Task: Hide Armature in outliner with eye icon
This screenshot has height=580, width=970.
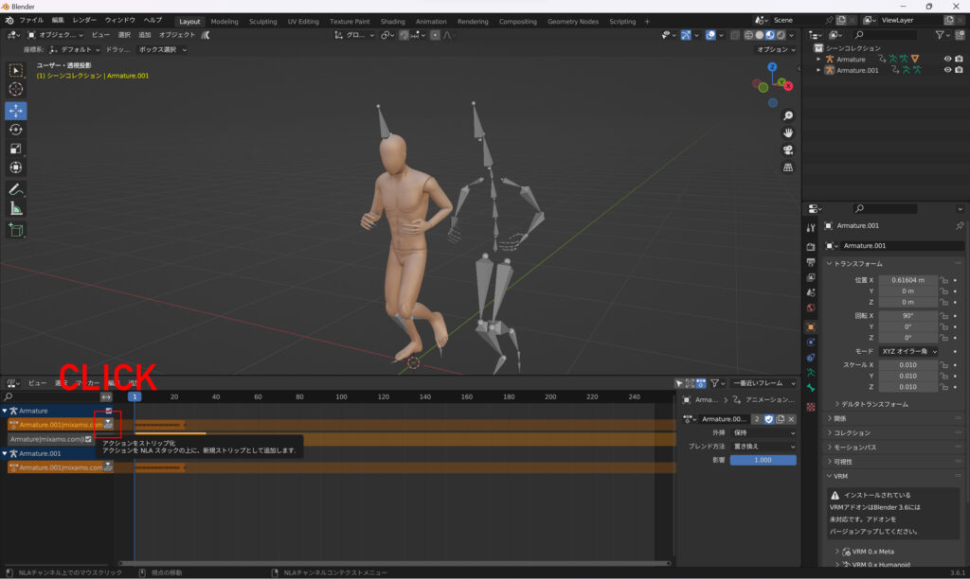Action: (947, 59)
